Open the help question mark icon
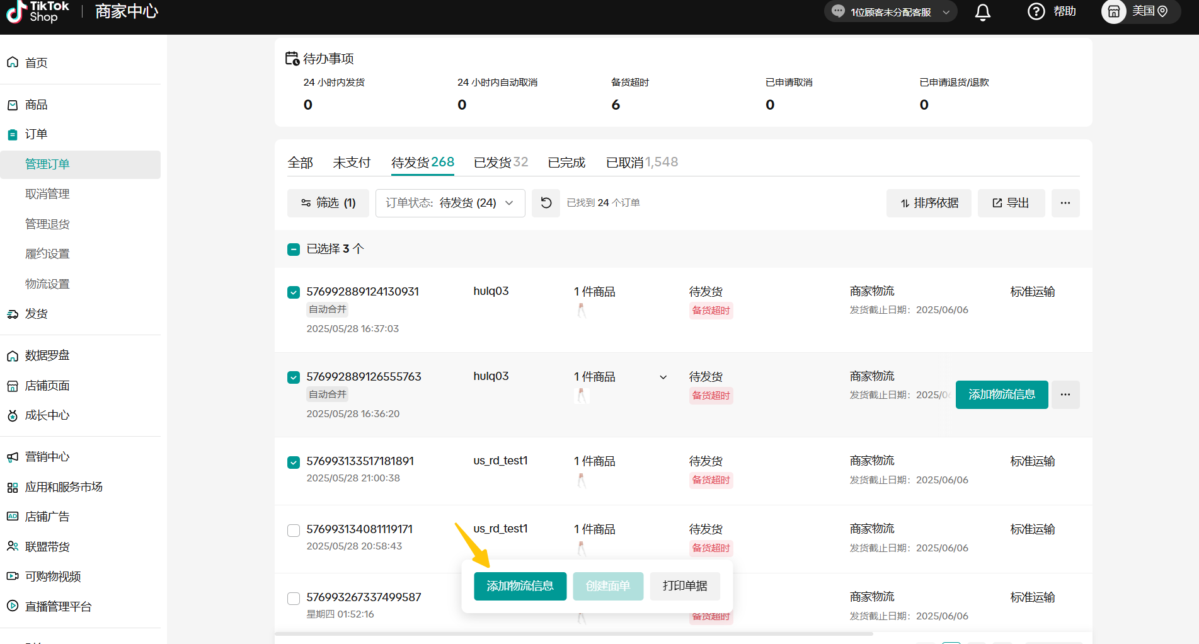The width and height of the screenshot is (1199, 644). [1036, 11]
